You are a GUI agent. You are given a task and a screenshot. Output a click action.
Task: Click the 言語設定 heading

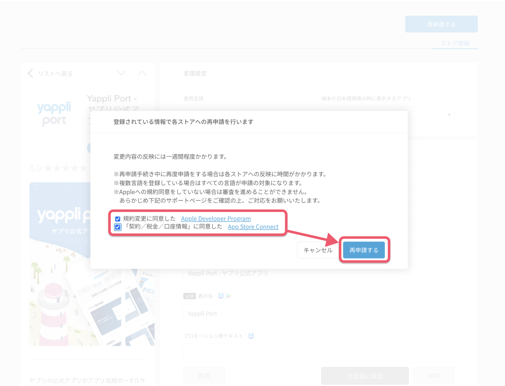pos(195,74)
